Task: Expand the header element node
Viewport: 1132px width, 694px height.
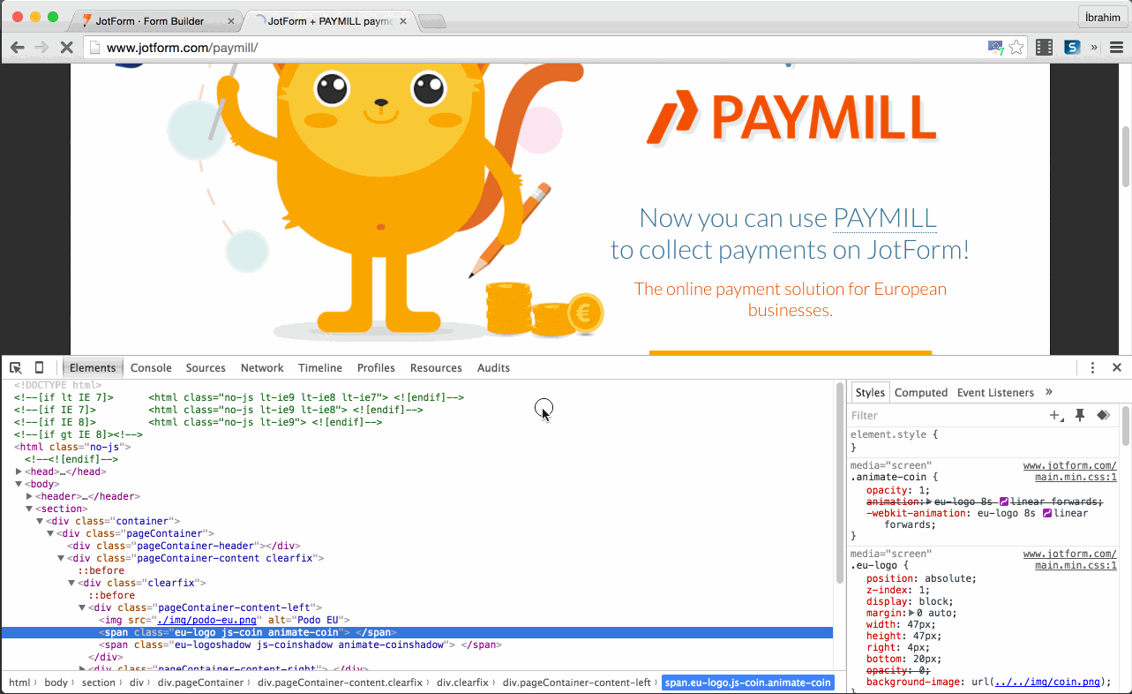Action: 30,497
